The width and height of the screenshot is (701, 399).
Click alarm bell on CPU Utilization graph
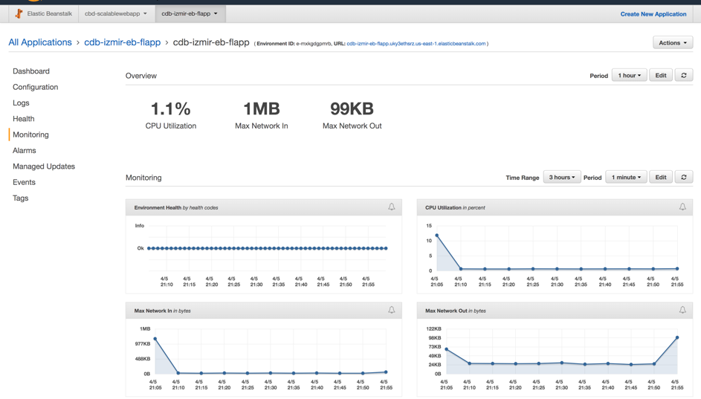[682, 207]
